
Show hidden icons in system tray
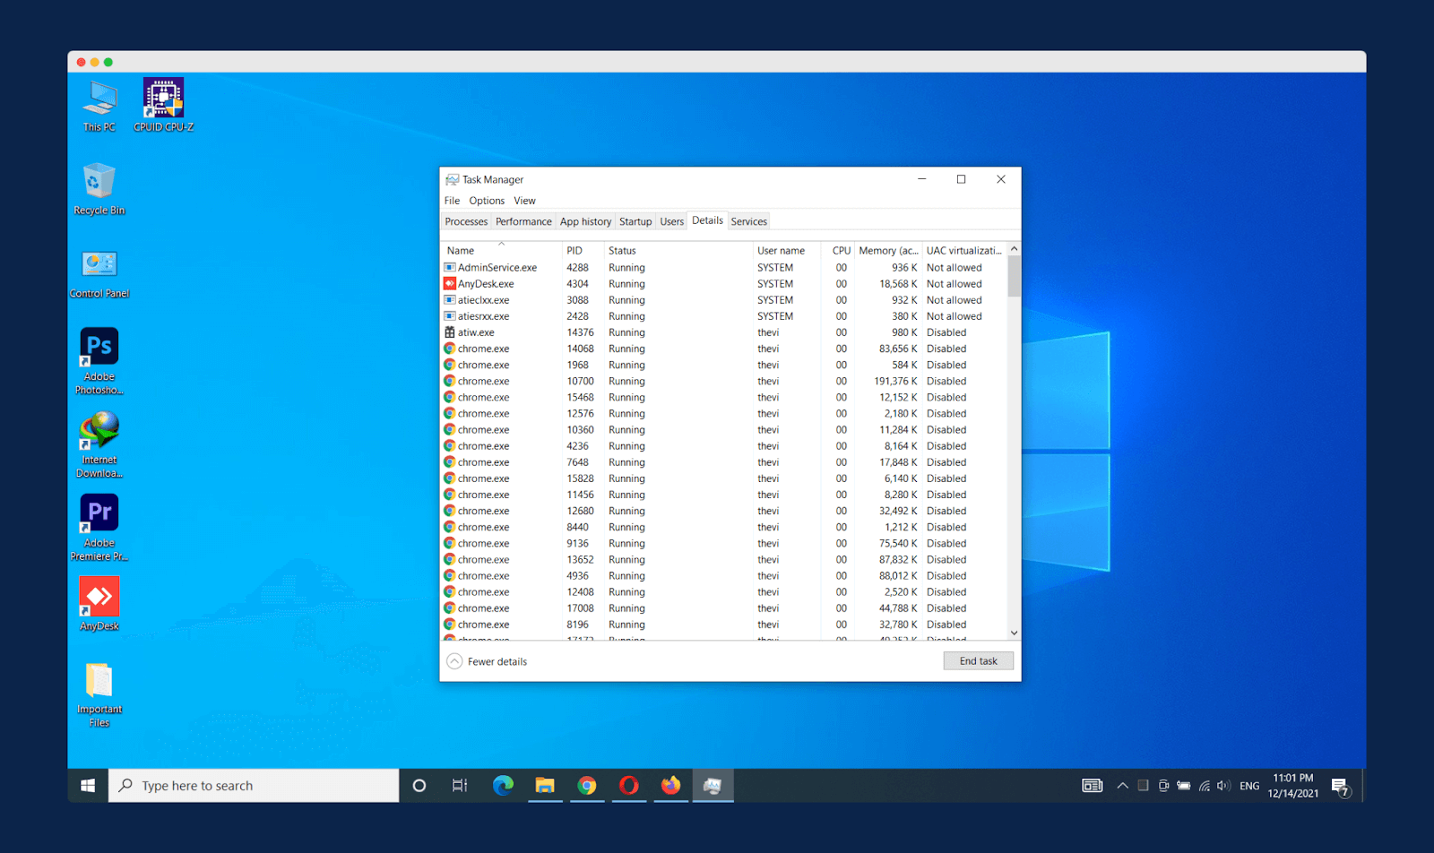(x=1122, y=785)
